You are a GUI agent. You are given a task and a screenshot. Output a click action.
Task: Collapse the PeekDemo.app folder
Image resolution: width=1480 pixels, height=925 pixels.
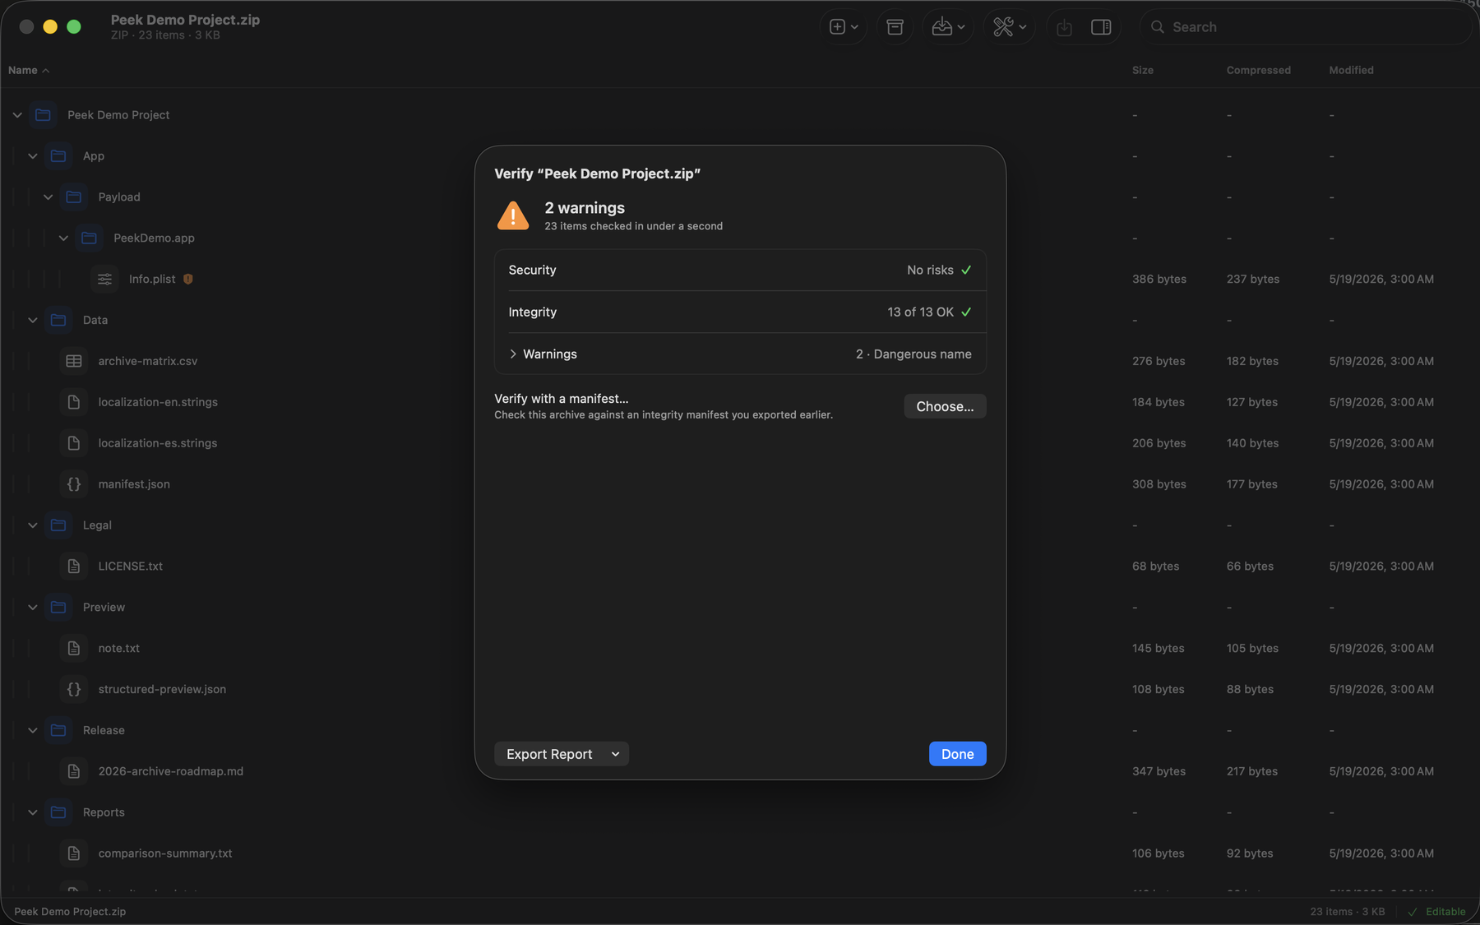pyautogui.click(x=63, y=238)
